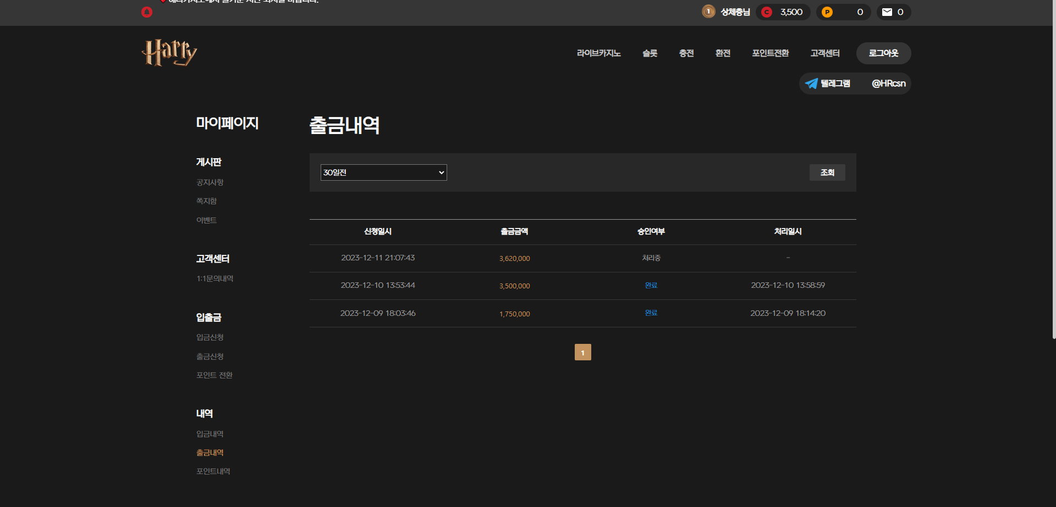Open the 슬롯 menu item
The image size is (1056, 507).
tap(650, 53)
